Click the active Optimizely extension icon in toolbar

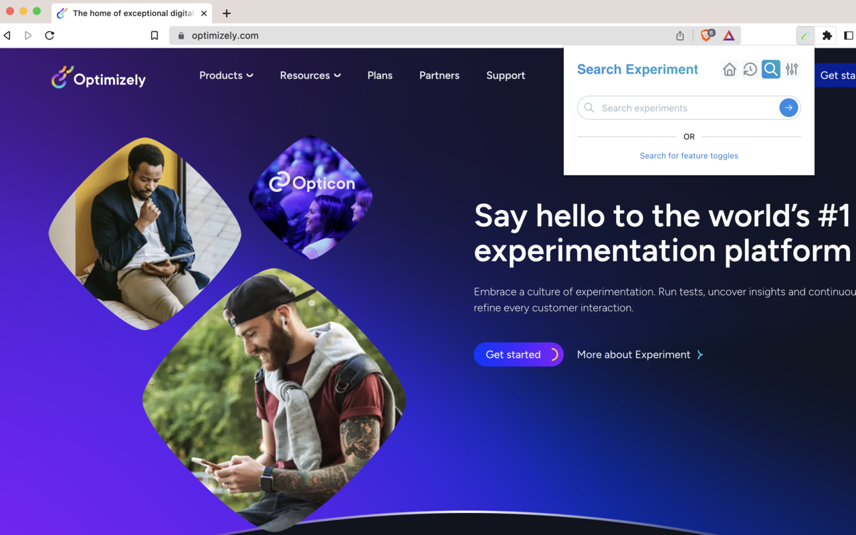click(x=806, y=35)
